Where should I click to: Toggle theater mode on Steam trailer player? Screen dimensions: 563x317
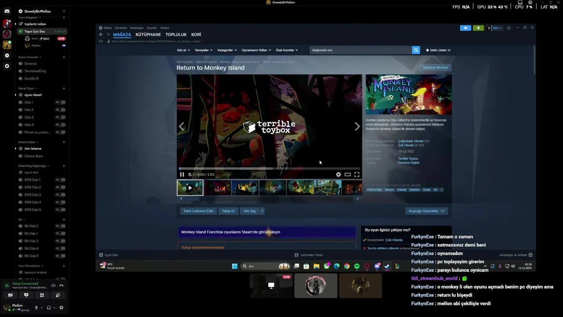[x=347, y=174]
